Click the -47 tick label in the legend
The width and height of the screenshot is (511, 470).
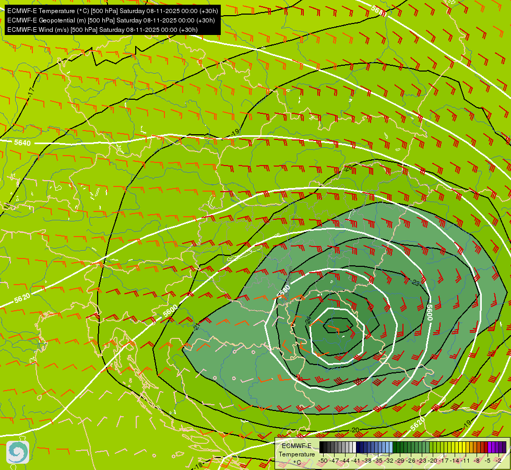[x=334, y=461]
